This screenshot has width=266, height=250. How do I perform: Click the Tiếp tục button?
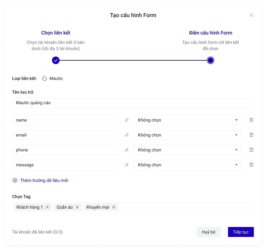coord(240,232)
